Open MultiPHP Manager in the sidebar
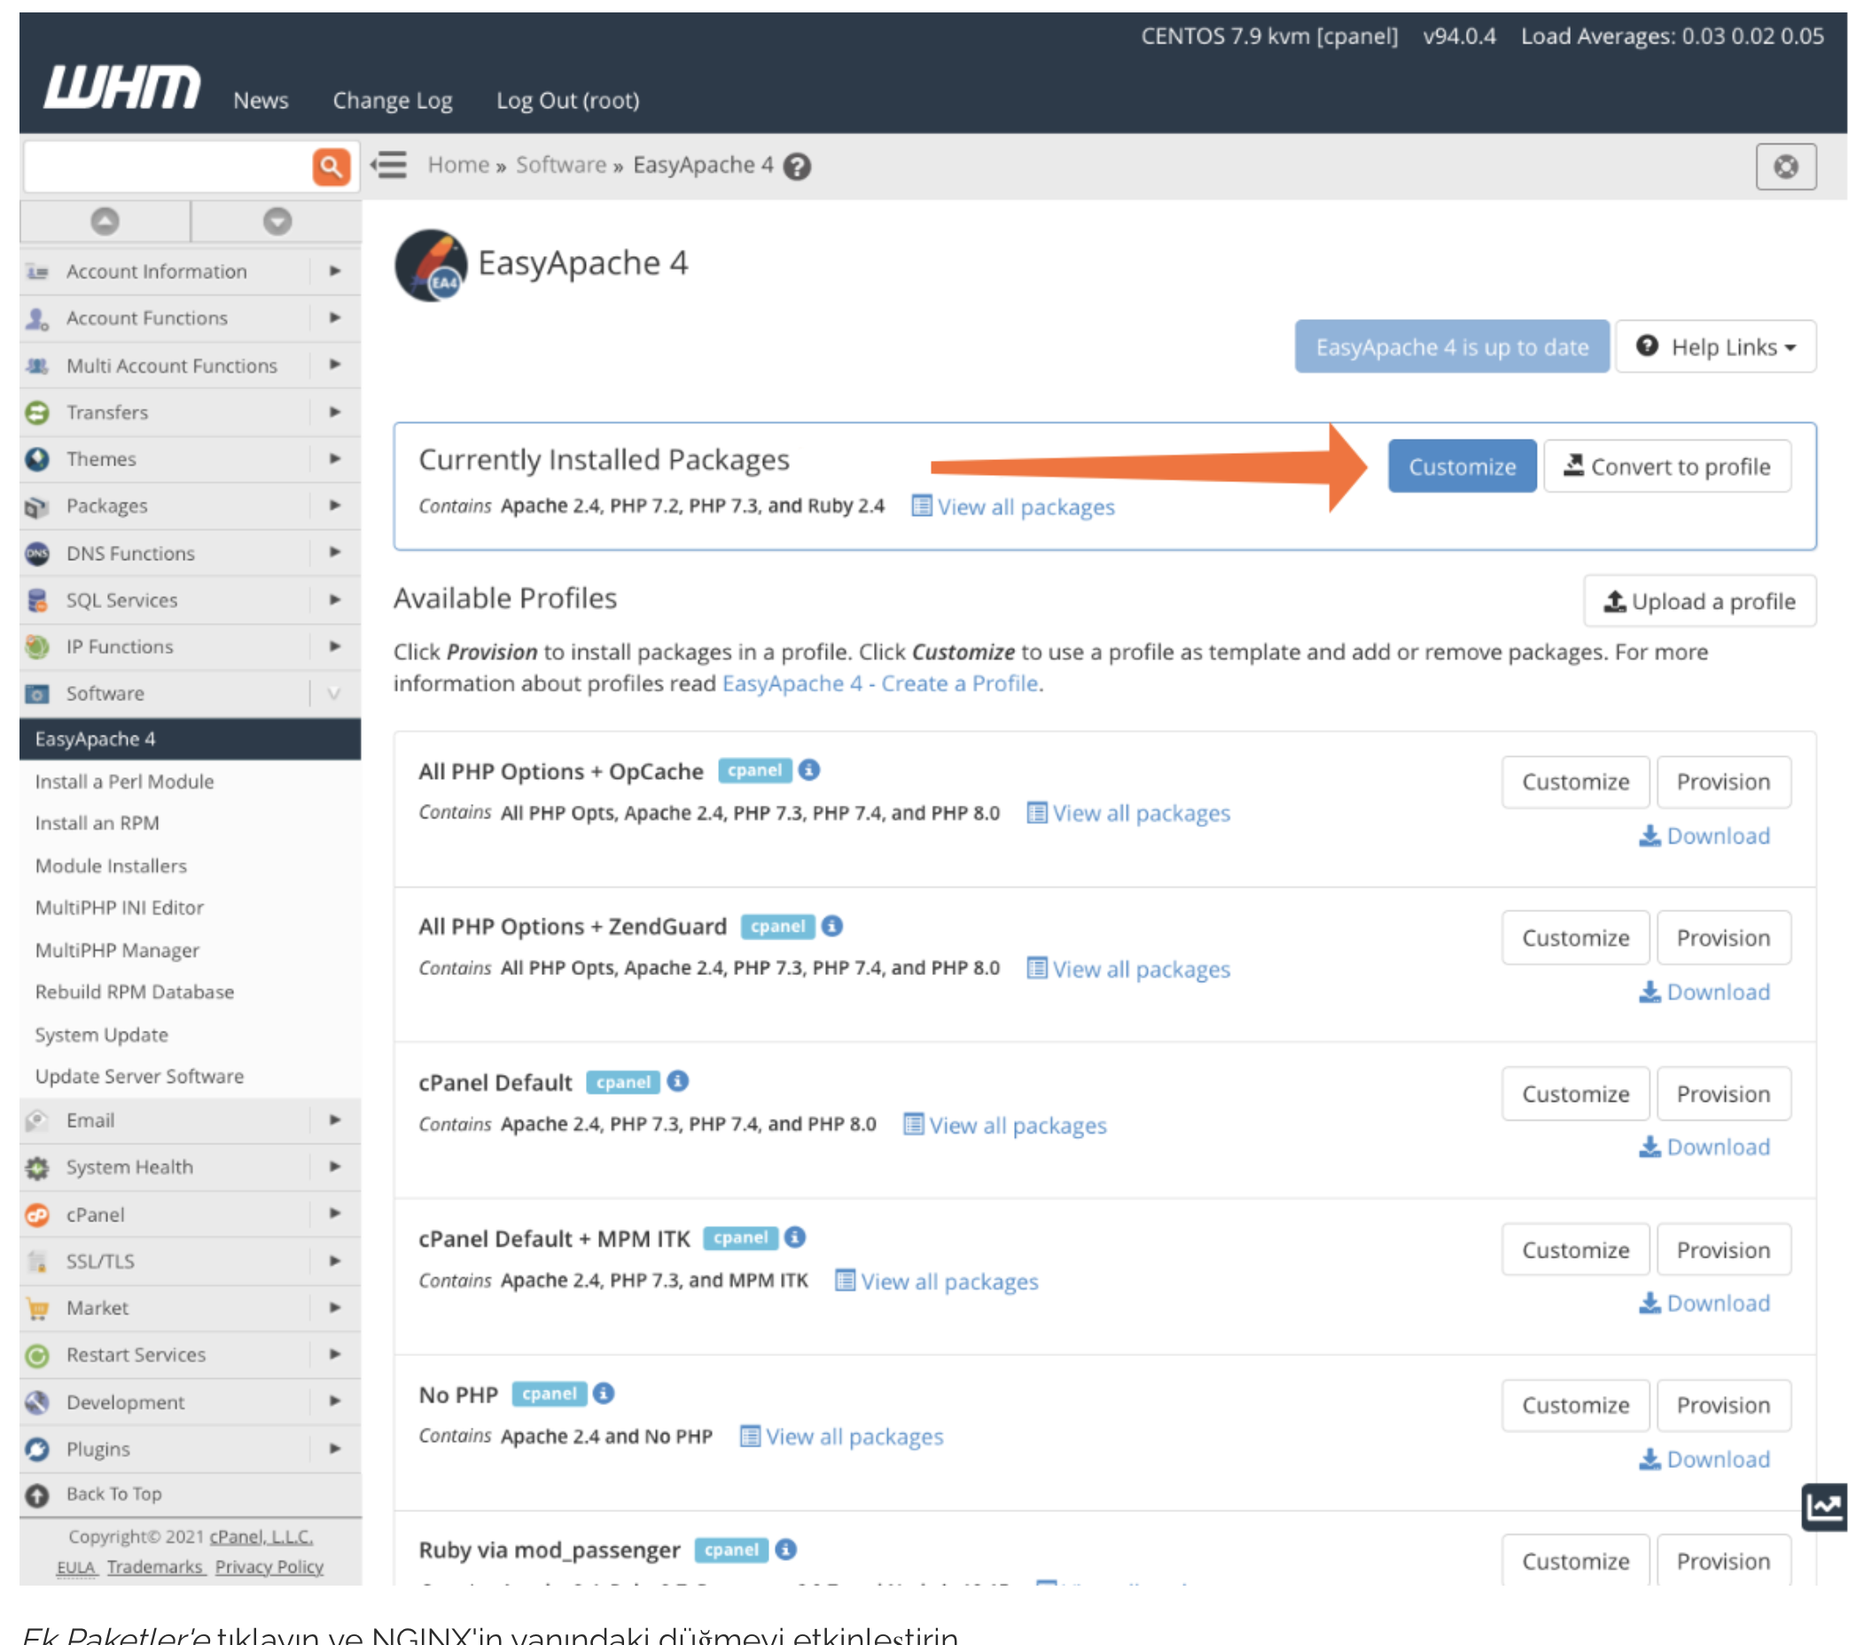The width and height of the screenshot is (1872, 1645). coord(117,950)
